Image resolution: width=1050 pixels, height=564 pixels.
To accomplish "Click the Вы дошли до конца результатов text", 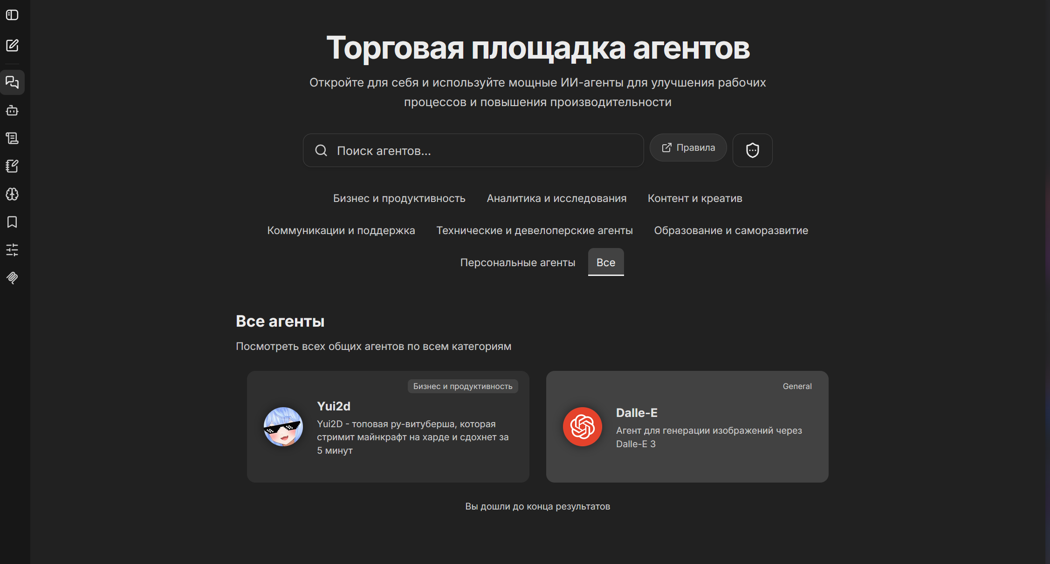I will pyautogui.click(x=537, y=506).
